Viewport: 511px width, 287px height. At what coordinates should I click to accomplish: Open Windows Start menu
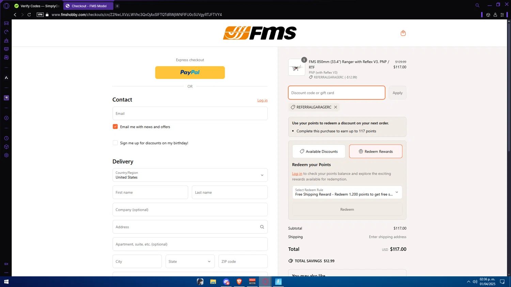(6, 282)
